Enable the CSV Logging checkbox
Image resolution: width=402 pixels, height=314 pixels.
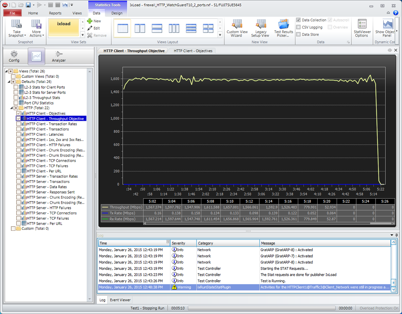click(x=298, y=27)
